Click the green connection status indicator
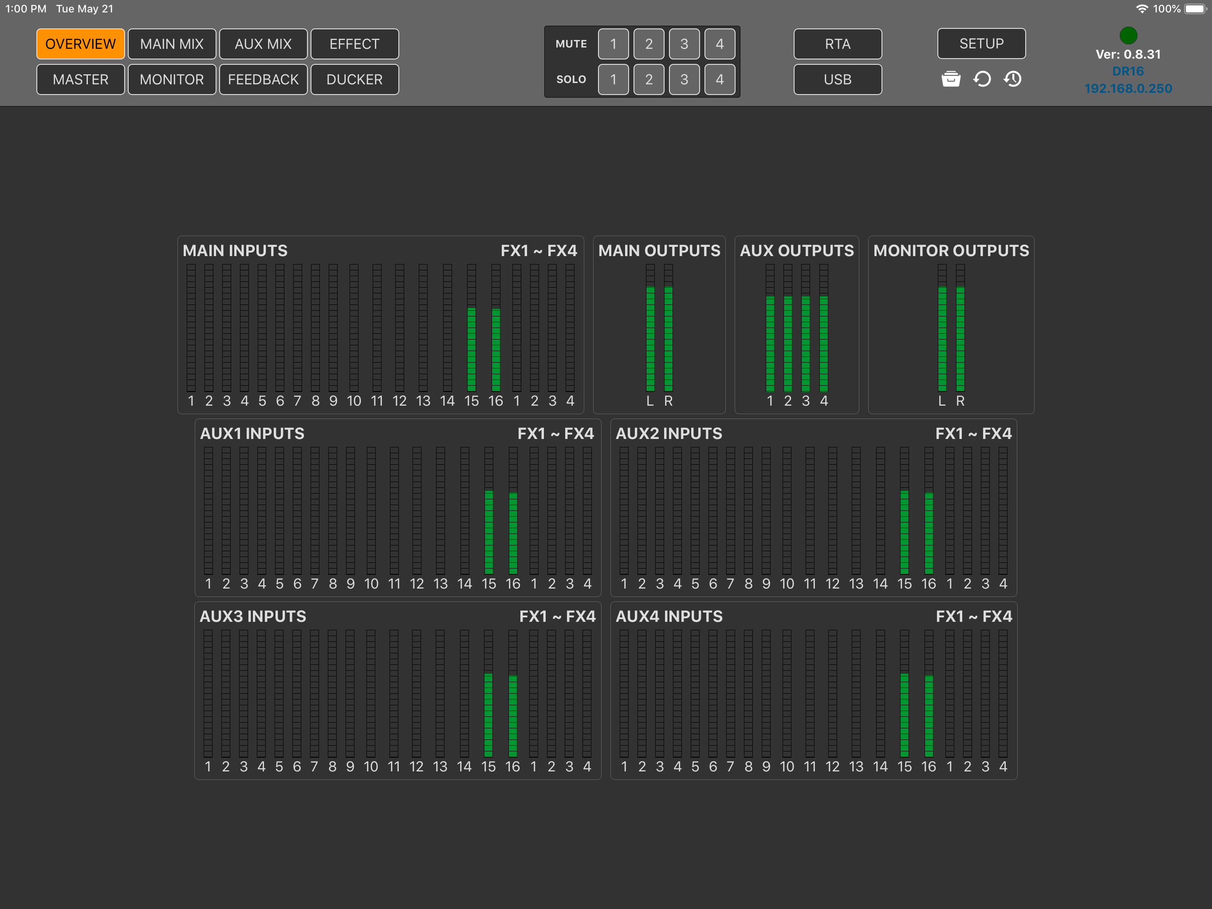The width and height of the screenshot is (1212, 909). point(1128,36)
